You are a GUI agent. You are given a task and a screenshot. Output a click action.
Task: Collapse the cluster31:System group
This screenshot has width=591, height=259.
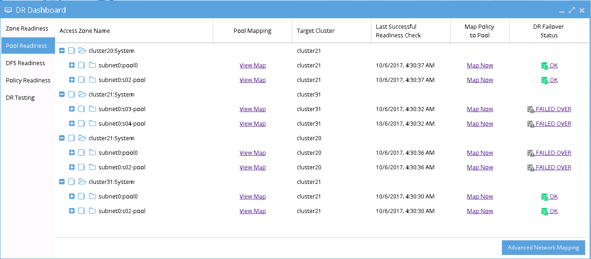[62, 182]
